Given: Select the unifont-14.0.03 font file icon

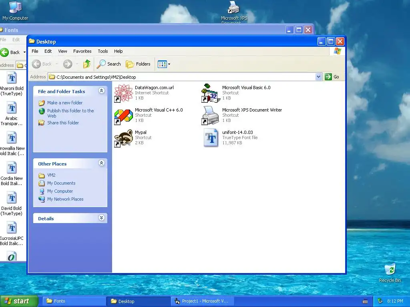Looking at the screenshot, I should pyautogui.click(x=211, y=138).
